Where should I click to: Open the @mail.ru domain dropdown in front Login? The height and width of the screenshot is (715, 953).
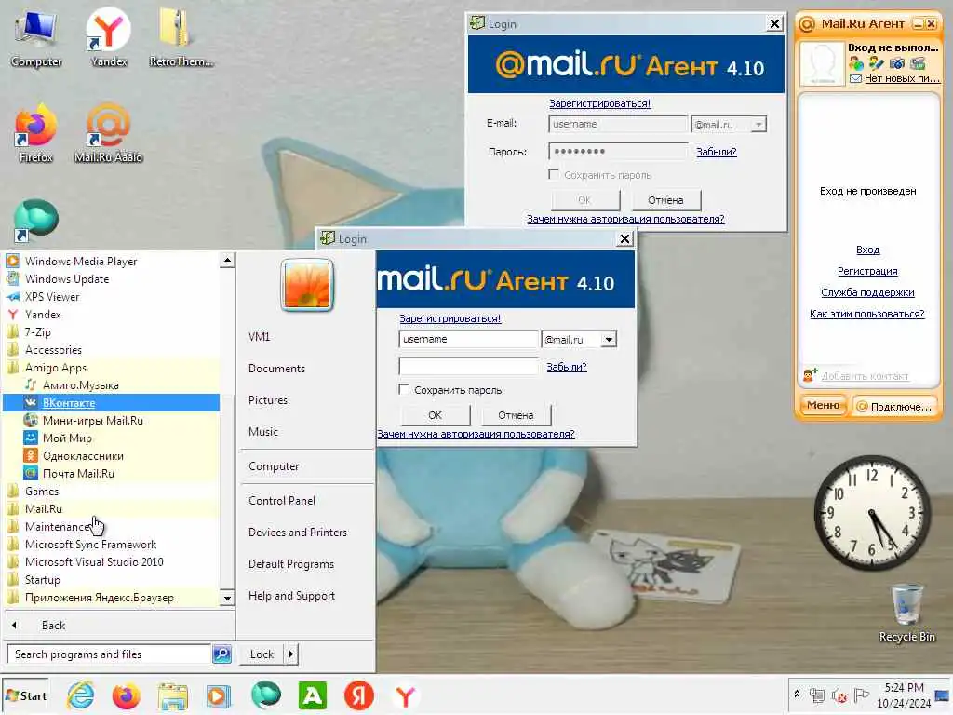pyautogui.click(x=609, y=339)
